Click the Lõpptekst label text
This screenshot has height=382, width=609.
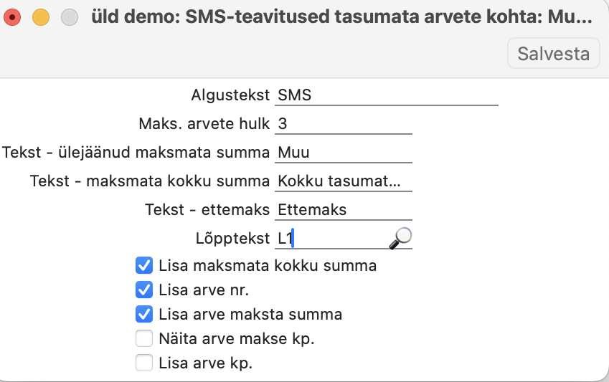[232, 238]
